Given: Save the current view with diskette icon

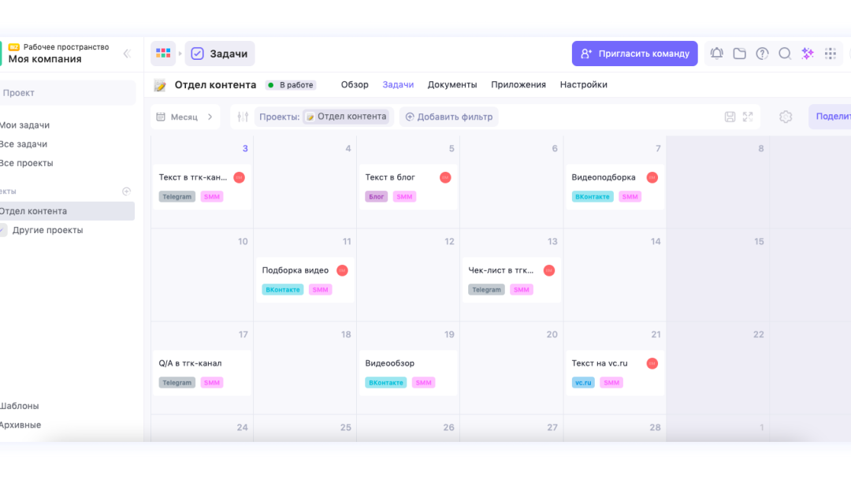Looking at the screenshot, I should coord(730,117).
